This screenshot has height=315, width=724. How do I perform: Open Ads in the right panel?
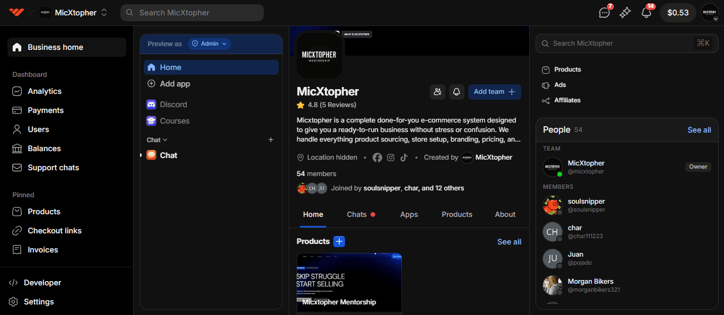pyautogui.click(x=554, y=85)
